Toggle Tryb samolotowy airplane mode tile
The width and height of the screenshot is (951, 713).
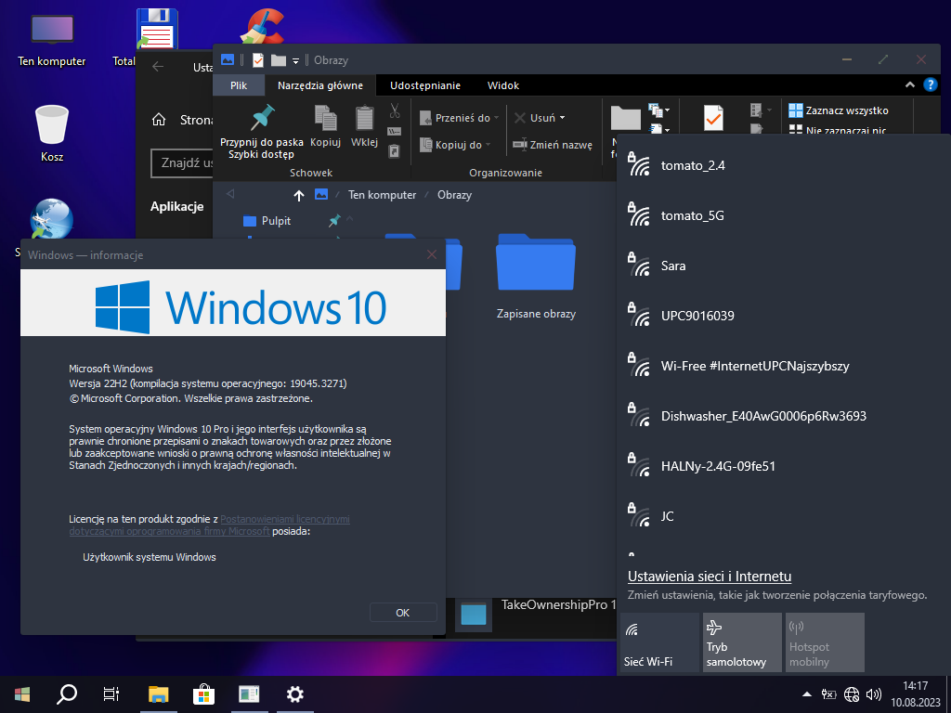(741, 642)
